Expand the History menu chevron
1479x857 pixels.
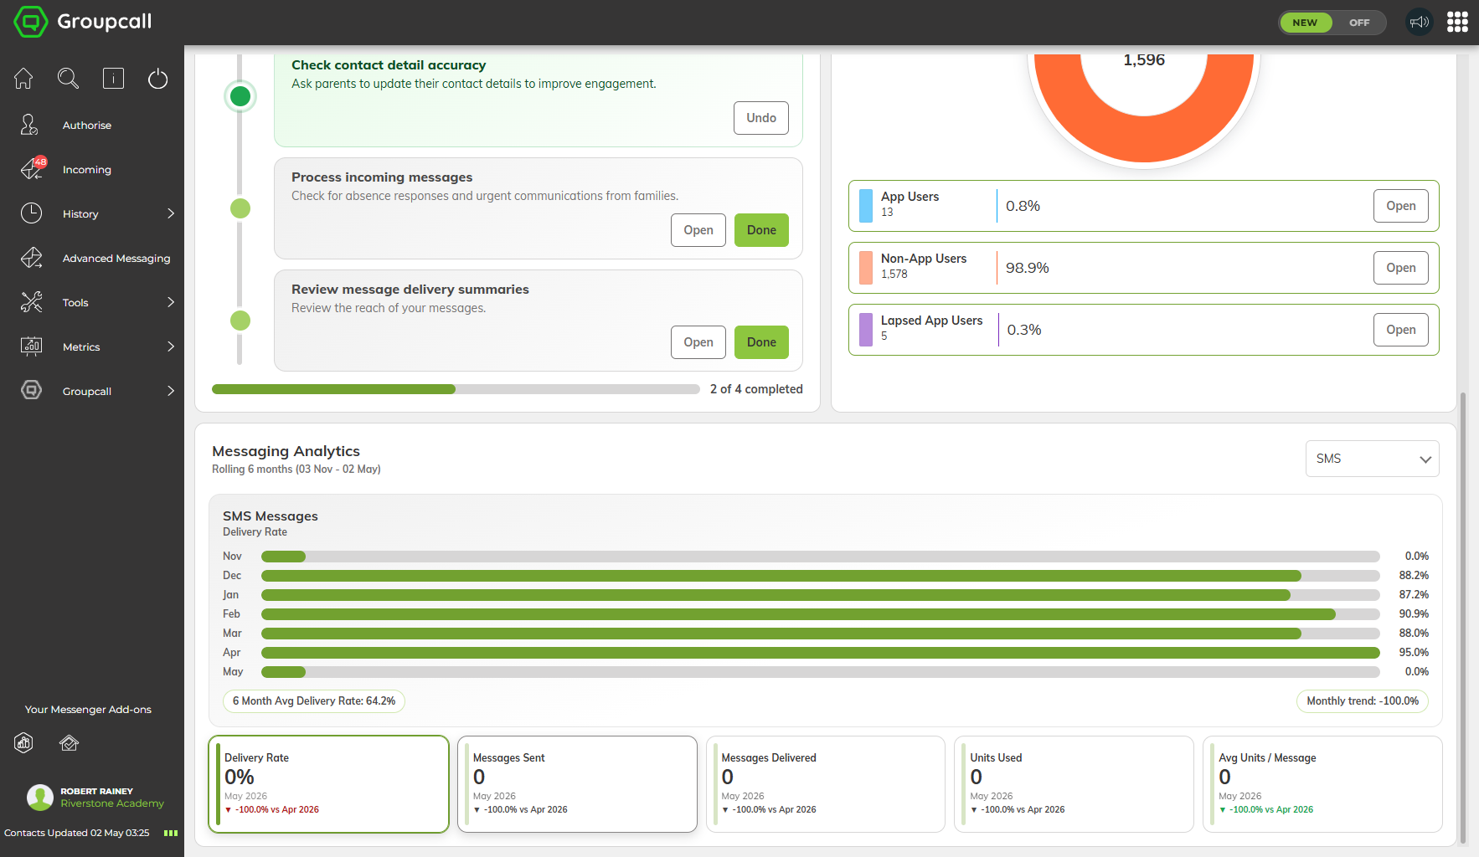(171, 213)
